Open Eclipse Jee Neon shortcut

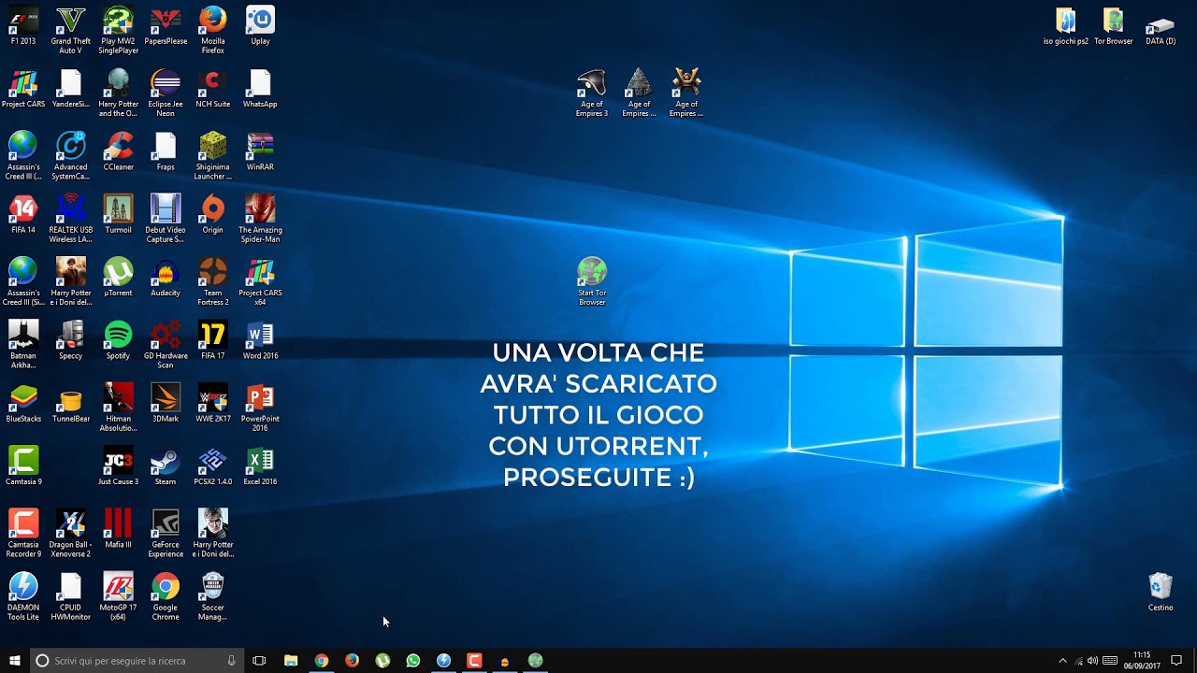click(x=166, y=93)
